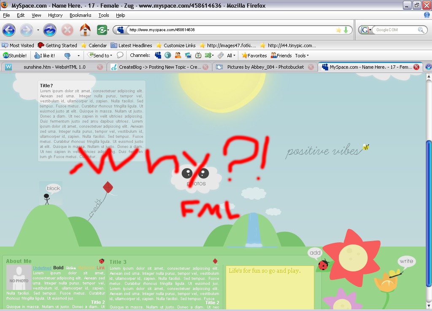Open the 'Send to' dropdown

point(100,55)
